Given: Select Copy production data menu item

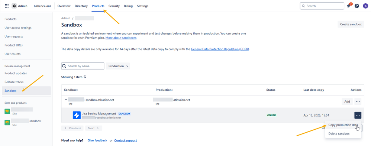Looking at the screenshot, I should (x=343, y=125).
